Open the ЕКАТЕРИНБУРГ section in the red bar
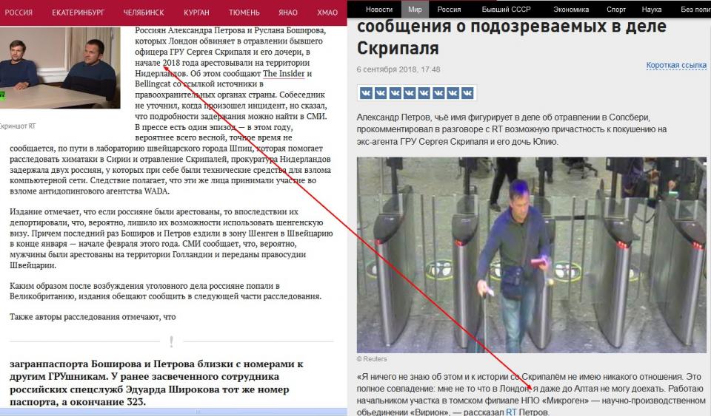711x416 pixels. [x=78, y=13]
